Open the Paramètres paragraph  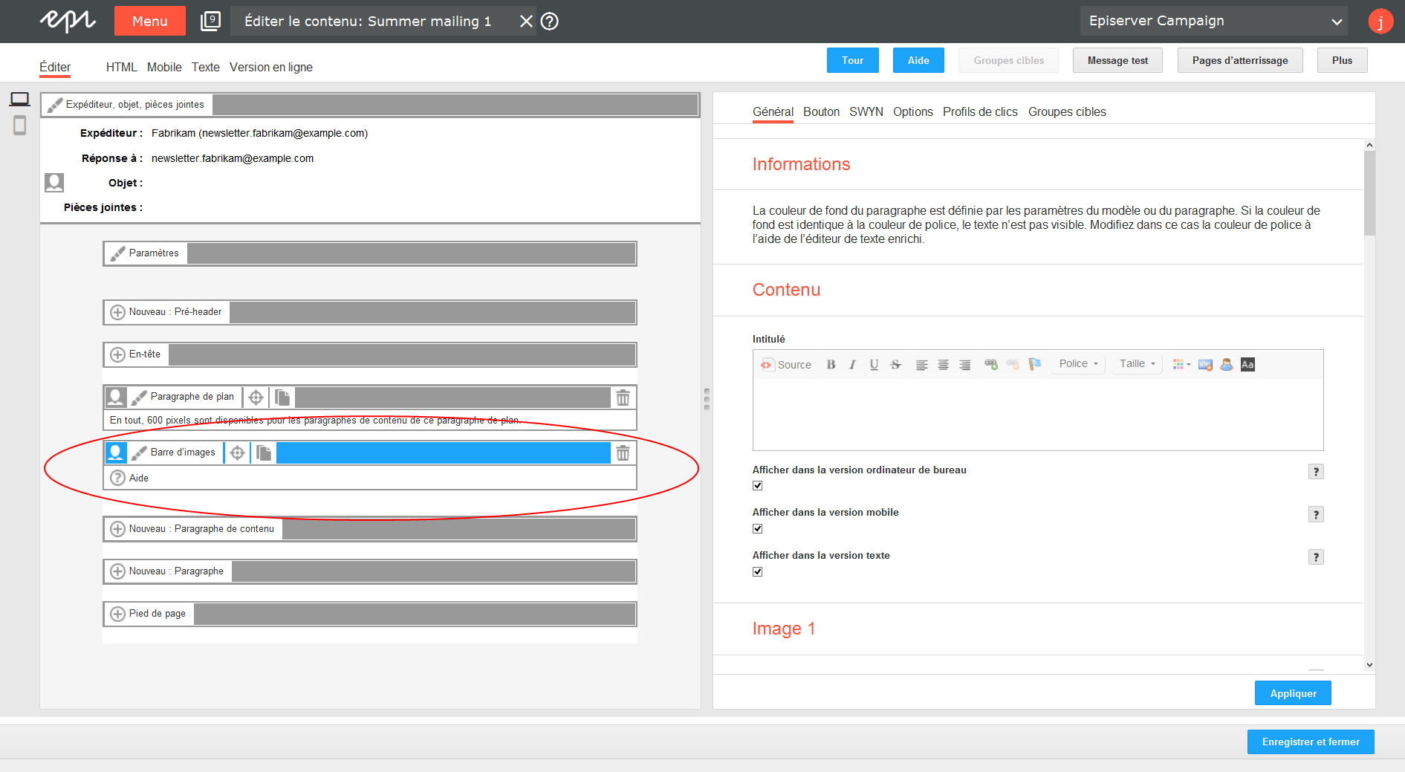(x=146, y=253)
